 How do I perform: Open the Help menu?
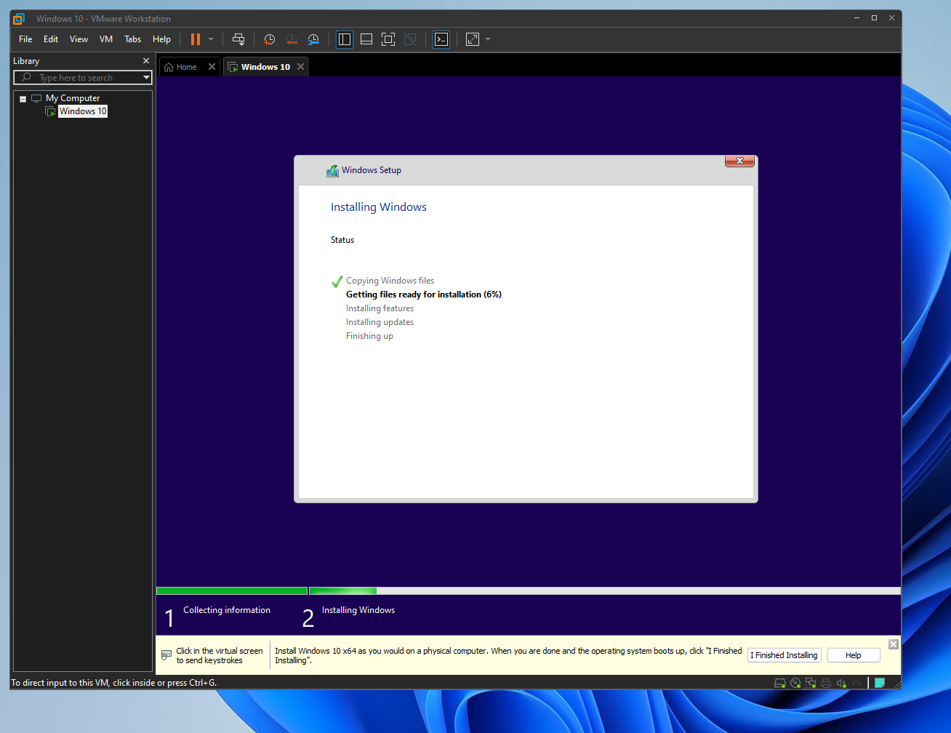pos(161,39)
